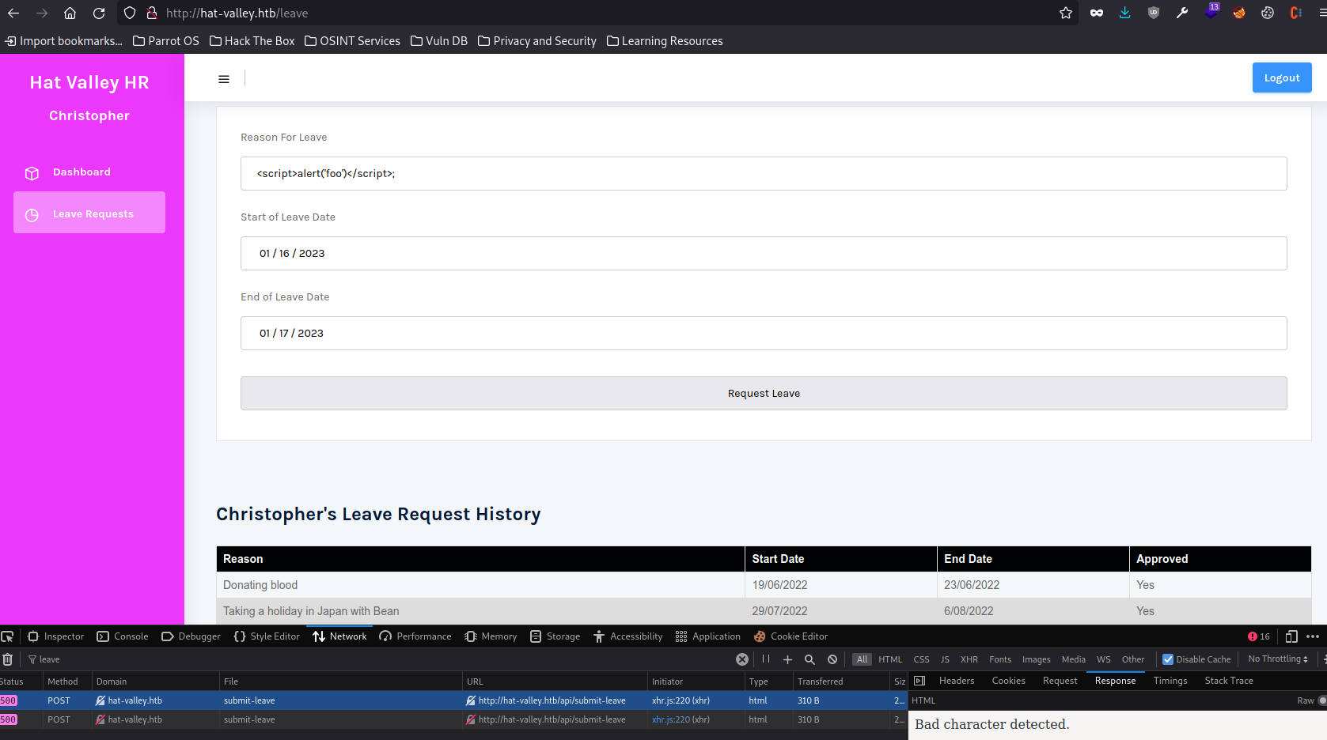Open the No Throttling dropdown
This screenshot has height=740, width=1327.
click(1277, 659)
